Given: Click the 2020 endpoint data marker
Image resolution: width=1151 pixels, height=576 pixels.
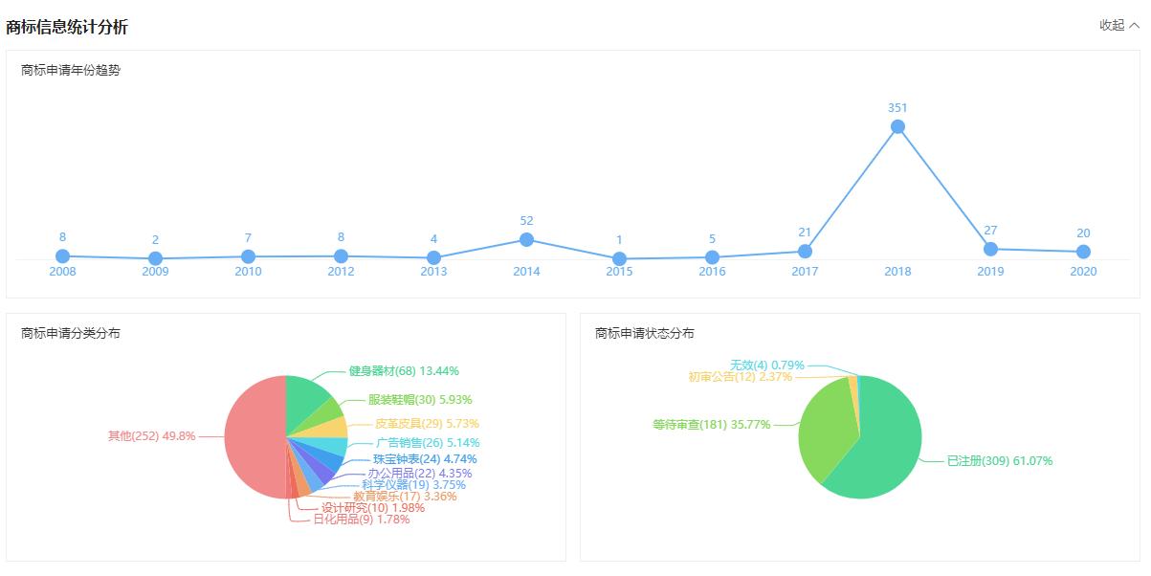Looking at the screenshot, I should click(x=1082, y=251).
